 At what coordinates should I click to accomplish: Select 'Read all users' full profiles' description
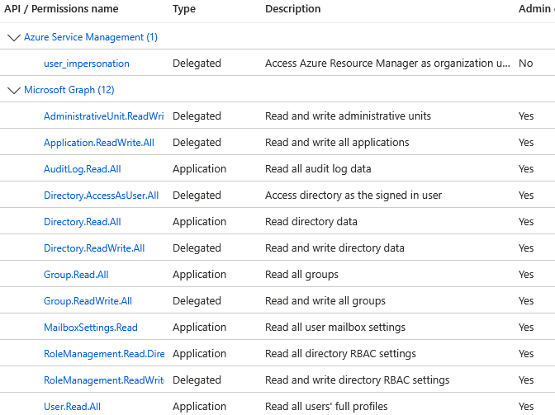[326, 407]
